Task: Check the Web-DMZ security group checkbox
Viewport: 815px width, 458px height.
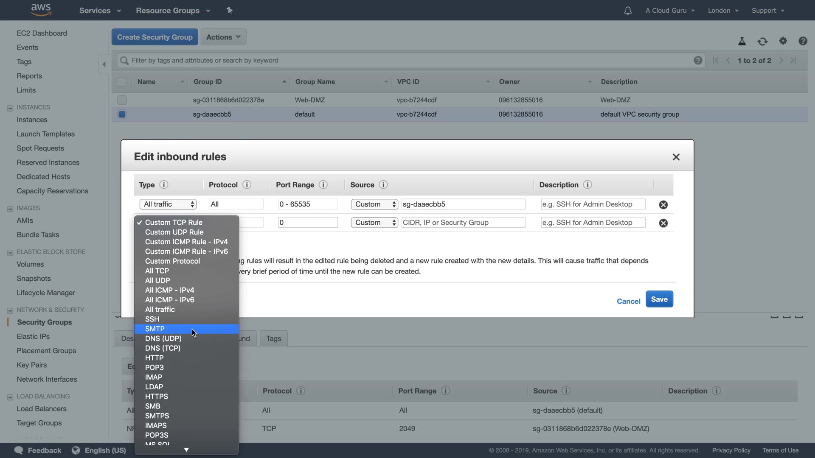Action: (x=122, y=100)
